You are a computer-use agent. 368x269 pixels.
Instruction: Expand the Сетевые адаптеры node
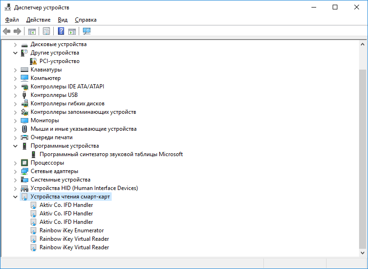click(x=15, y=171)
